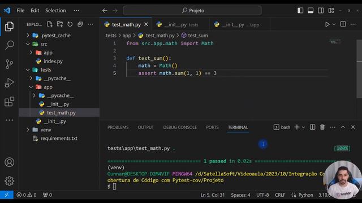This screenshot has height=203, width=362.
Task: Go forward in navigation history
Action: click(115, 11)
